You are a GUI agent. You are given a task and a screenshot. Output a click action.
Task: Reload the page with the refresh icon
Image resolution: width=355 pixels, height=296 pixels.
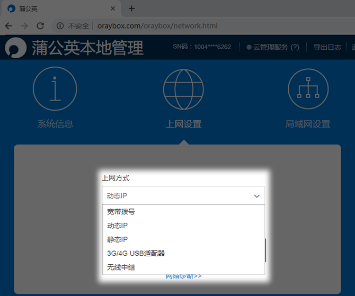pos(40,26)
